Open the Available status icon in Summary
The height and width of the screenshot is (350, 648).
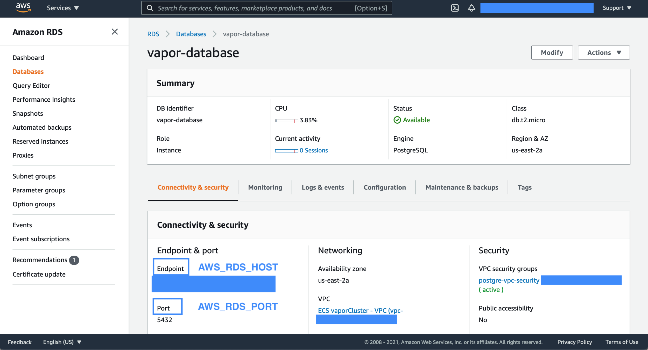coord(397,120)
